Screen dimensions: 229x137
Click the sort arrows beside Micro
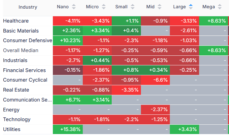pos(103,7)
